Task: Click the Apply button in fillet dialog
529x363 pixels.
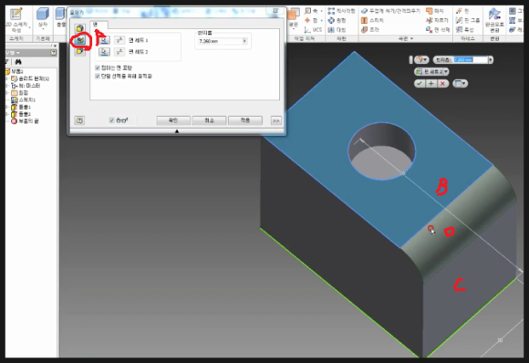Action: coord(245,120)
